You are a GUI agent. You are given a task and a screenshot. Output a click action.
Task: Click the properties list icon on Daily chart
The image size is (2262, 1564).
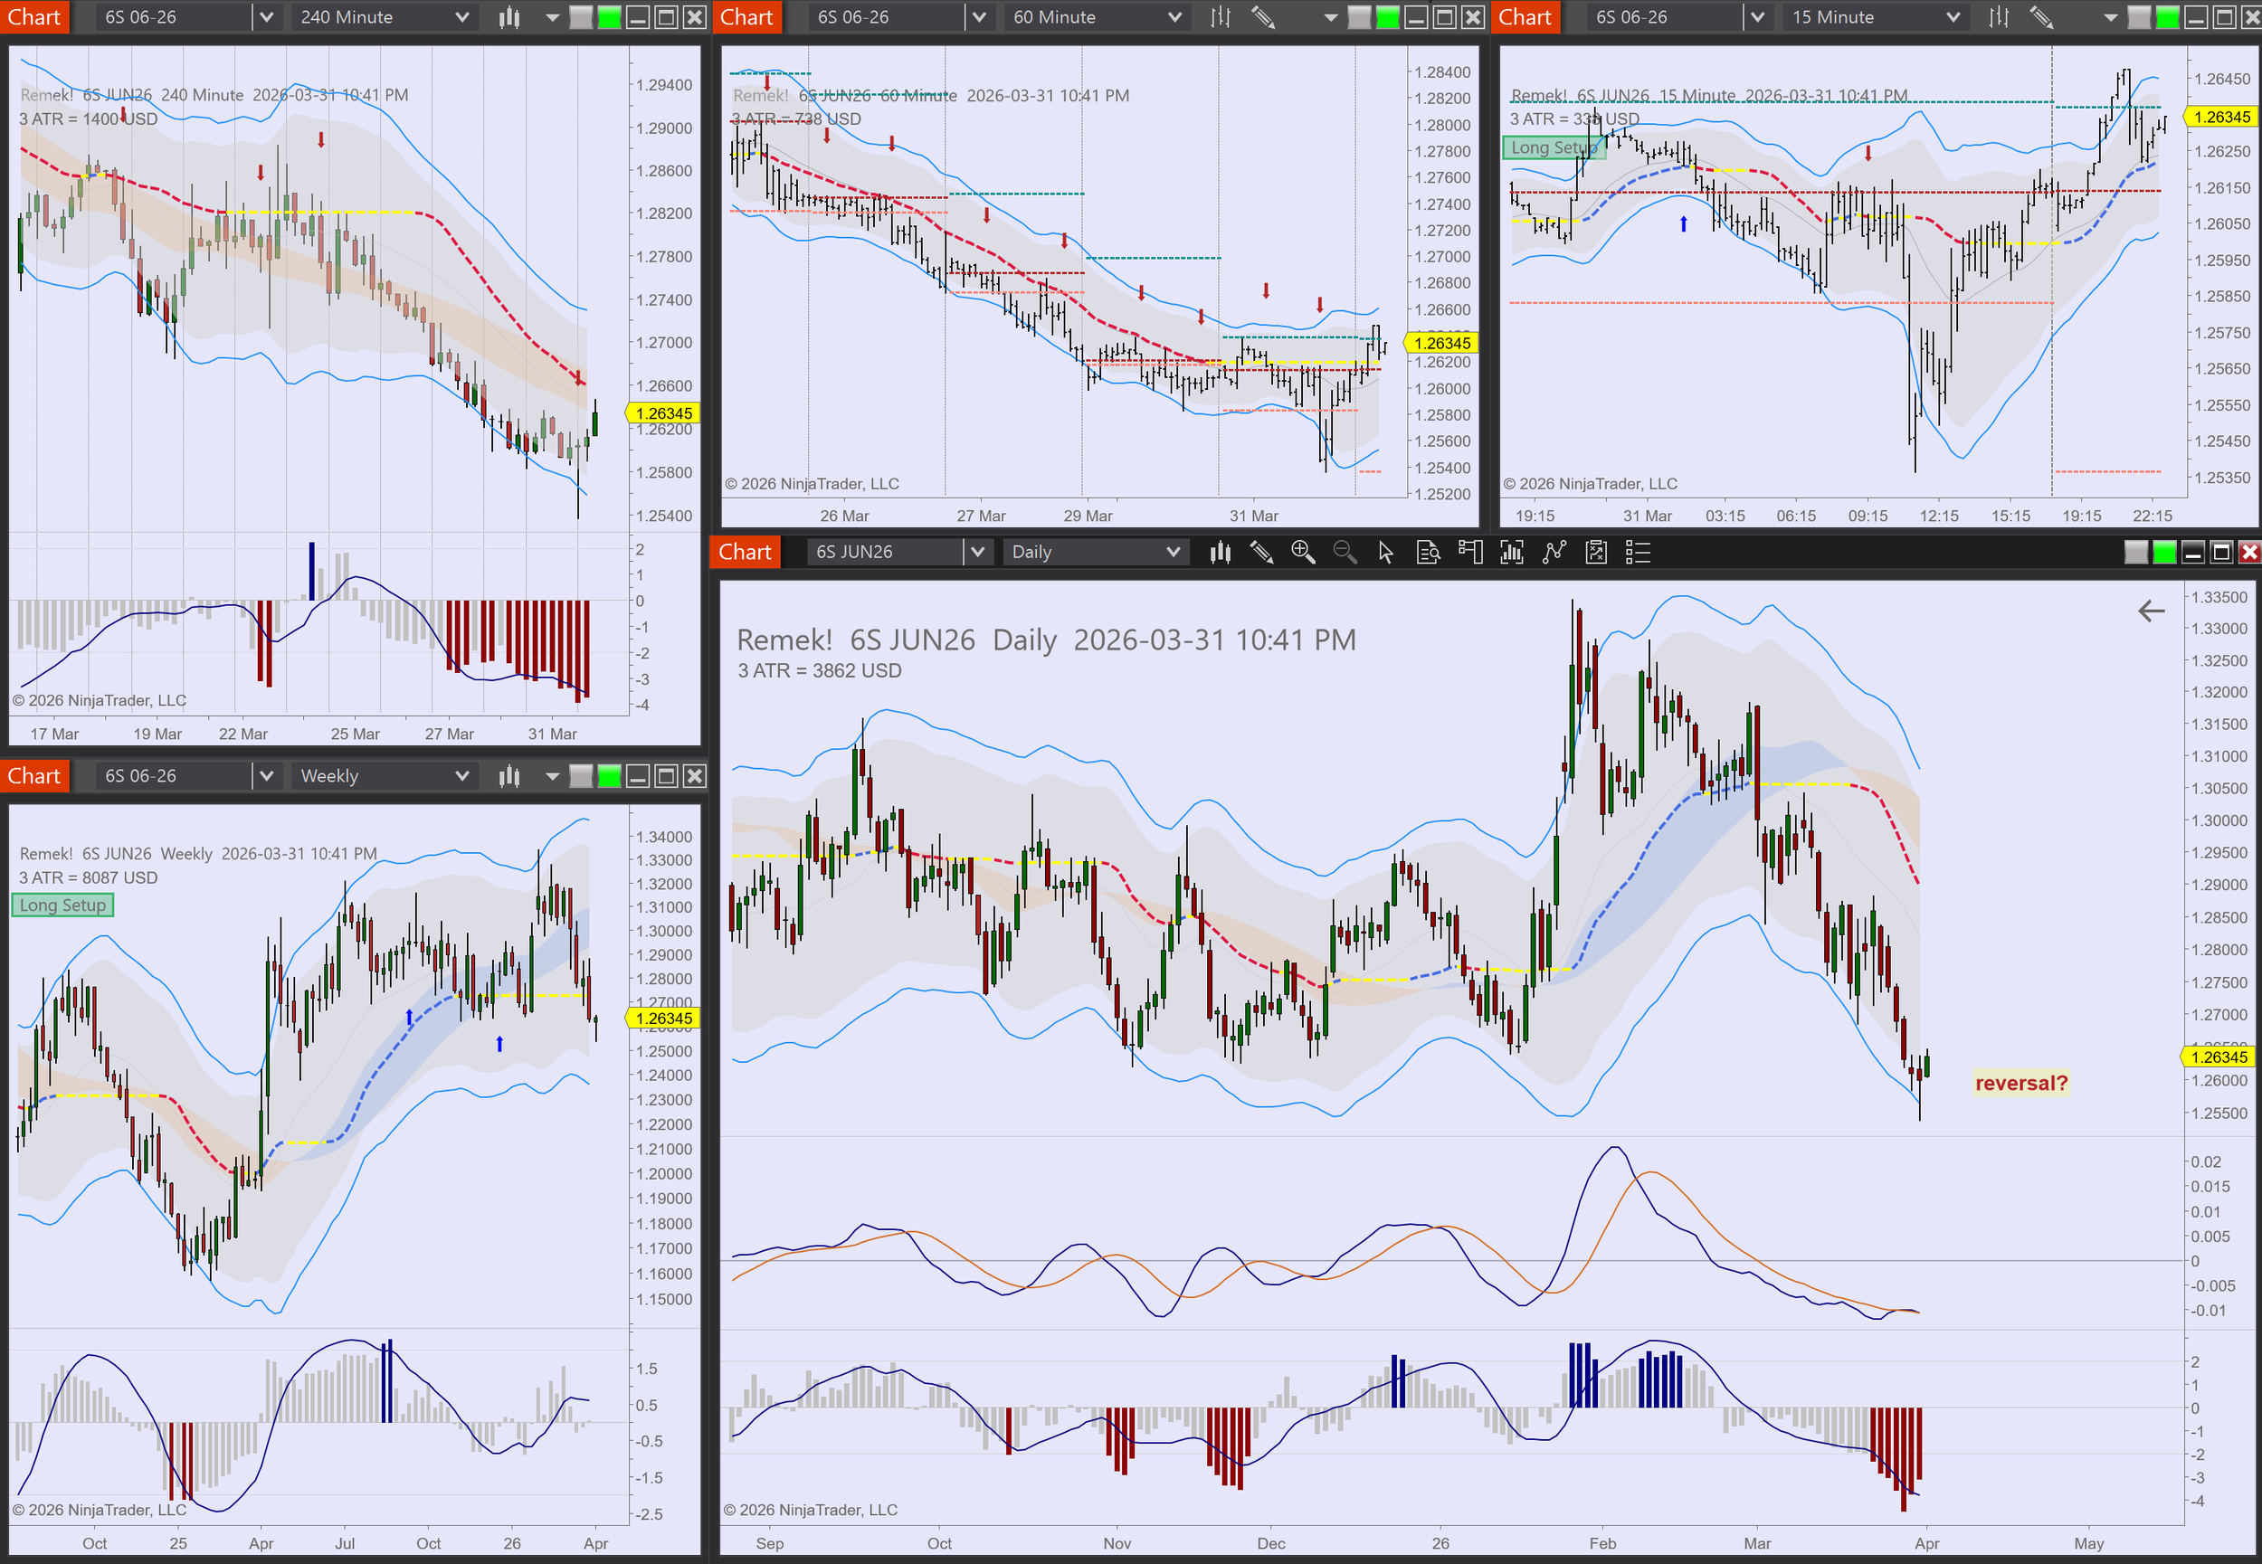click(x=1638, y=553)
